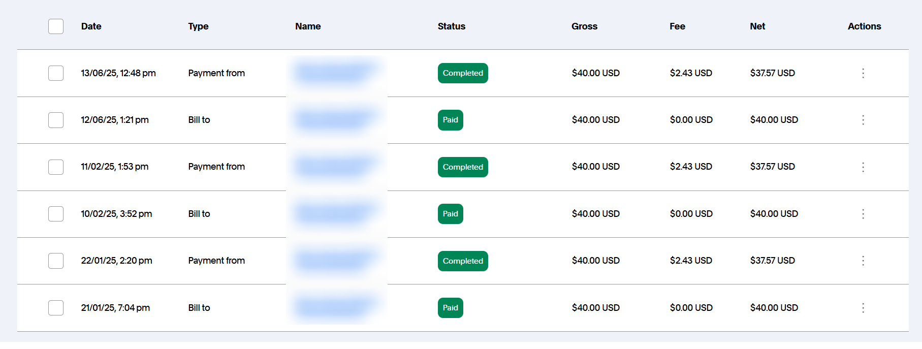This screenshot has height=349, width=922.
Task: Check the box for 12/06/25 bill
Action: [x=56, y=120]
